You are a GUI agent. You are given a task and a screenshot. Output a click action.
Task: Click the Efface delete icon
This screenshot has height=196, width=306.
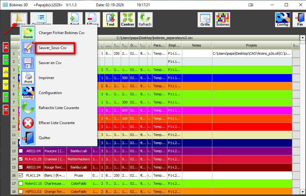[x=93, y=19]
